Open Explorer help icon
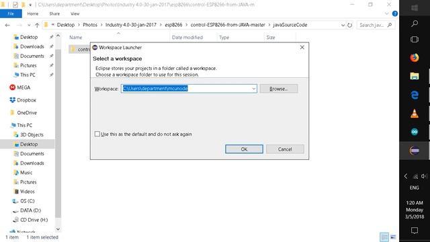This screenshot has height=242, width=430. click(395, 13)
